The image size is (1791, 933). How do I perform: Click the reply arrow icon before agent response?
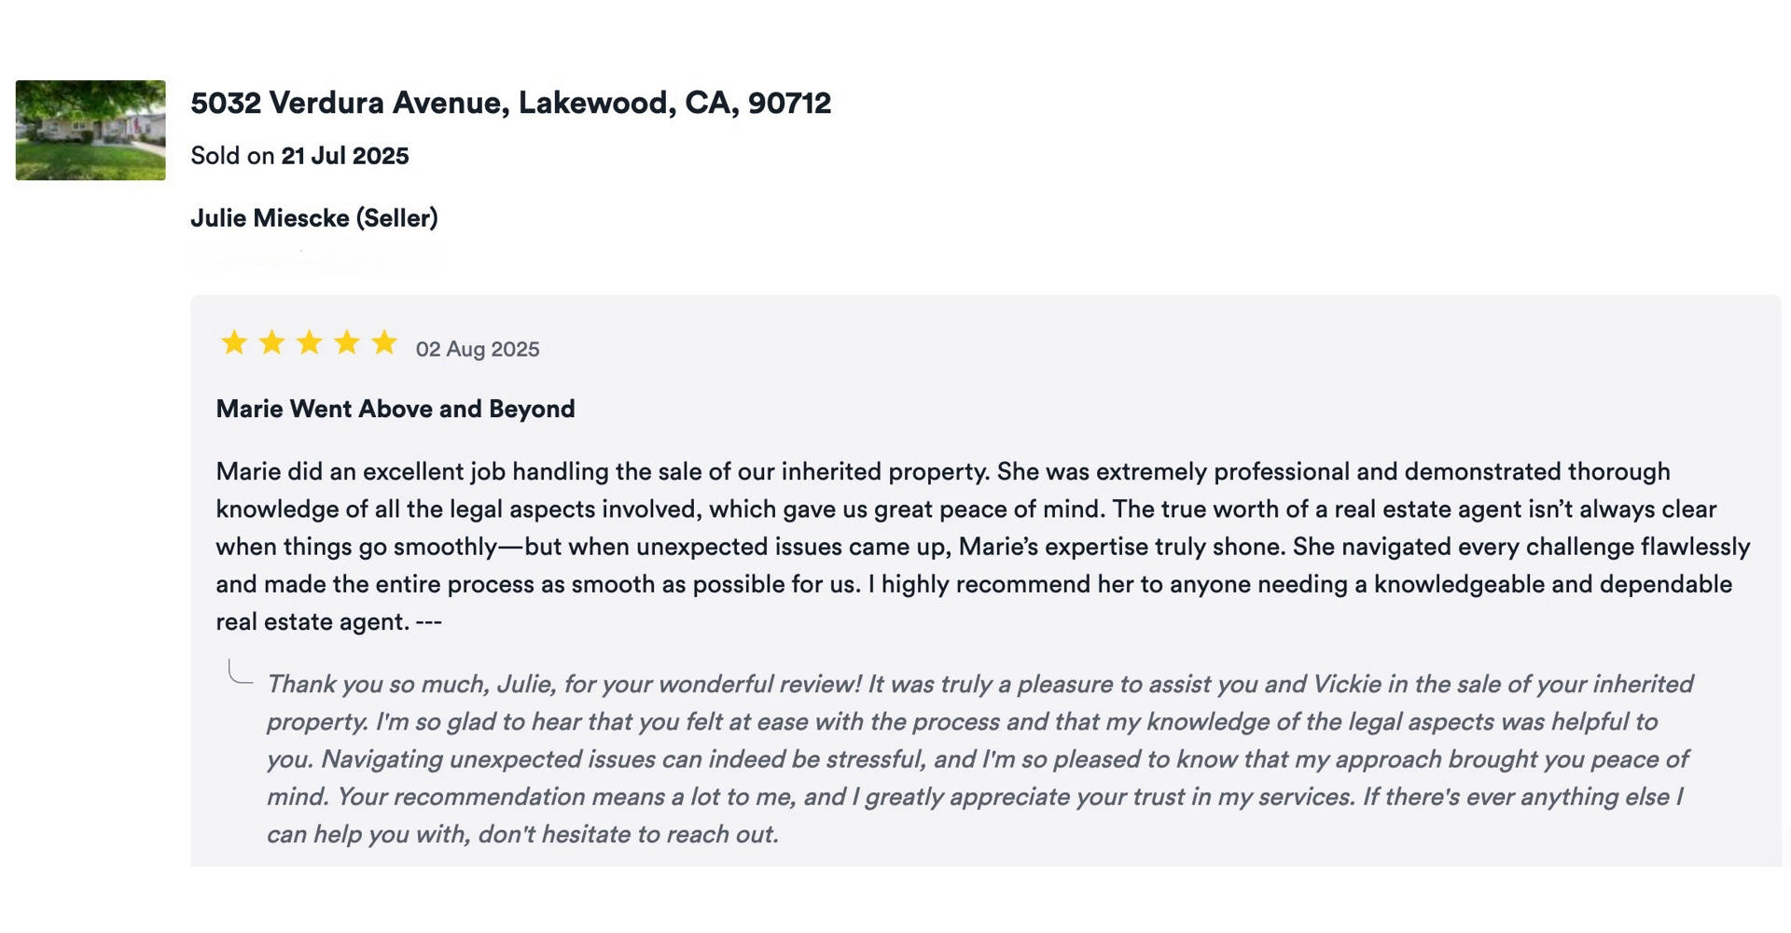[240, 673]
